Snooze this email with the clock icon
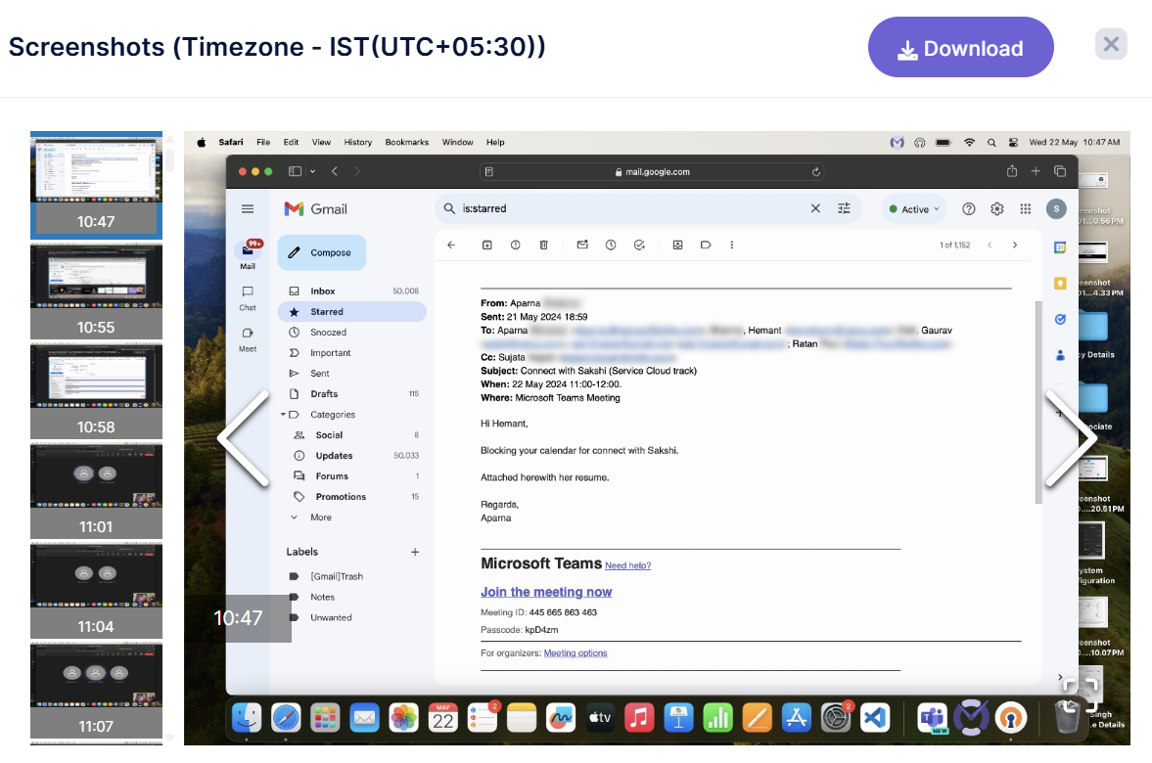This screenshot has height=763, width=1152. (x=611, y=246)
